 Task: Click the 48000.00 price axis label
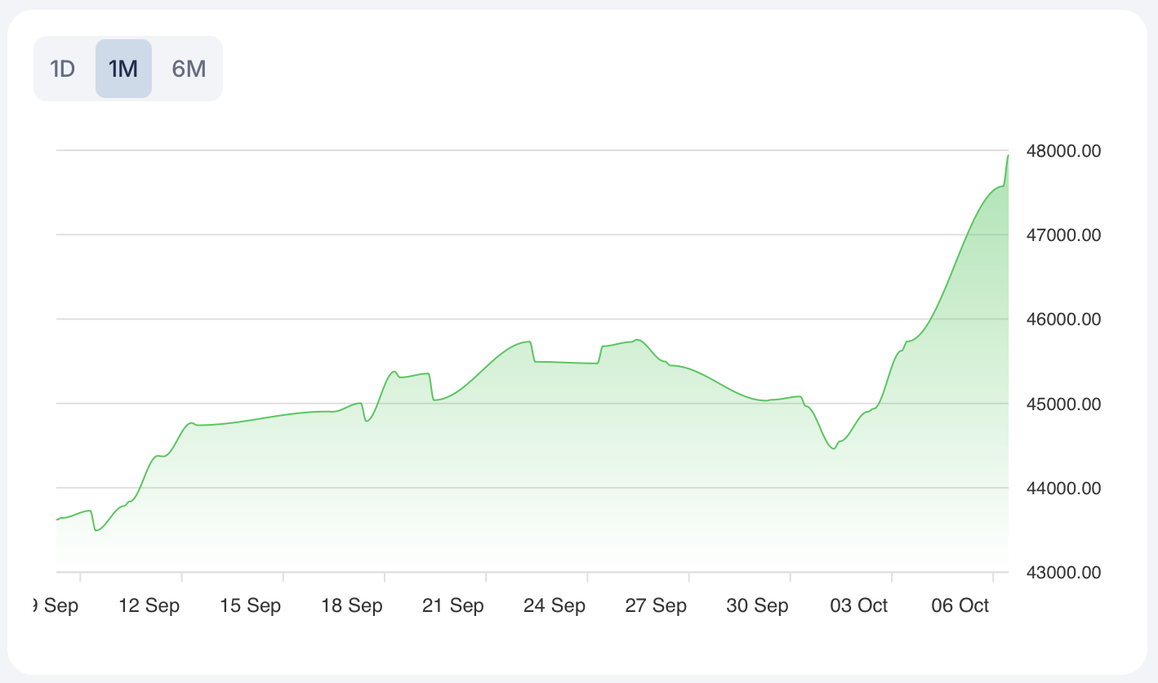click(x=1064, y=151)
